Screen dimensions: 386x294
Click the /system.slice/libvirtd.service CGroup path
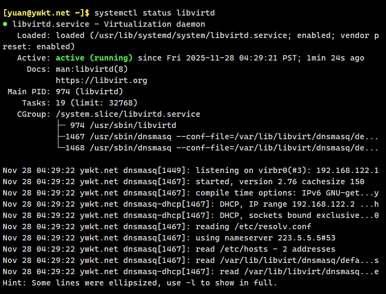(x=128, y=114)
